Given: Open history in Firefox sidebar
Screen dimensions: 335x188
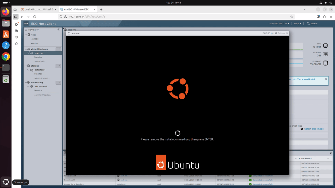Looking at the screenshot, I should coord(16,37).
